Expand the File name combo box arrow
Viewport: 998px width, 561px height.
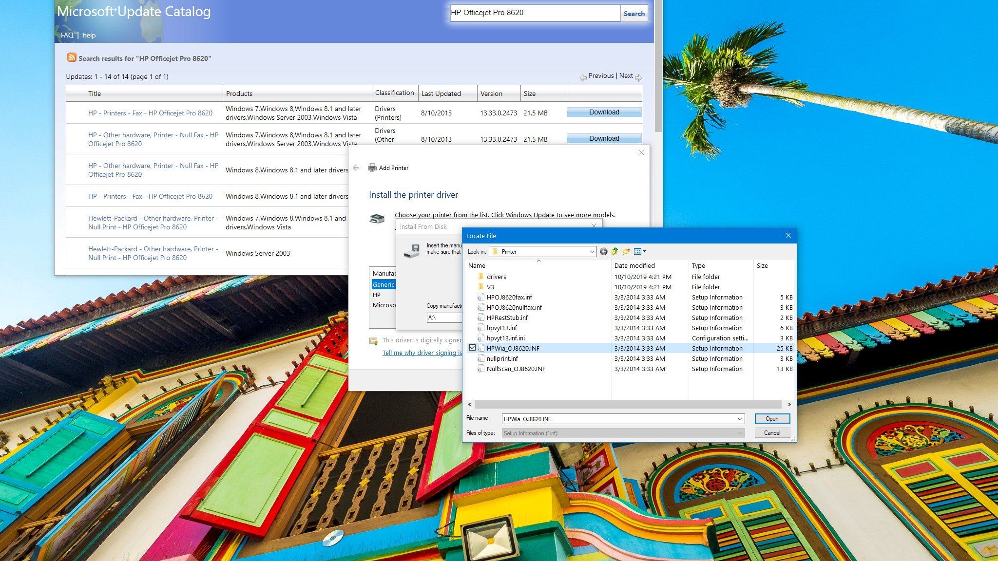point(740,419)
